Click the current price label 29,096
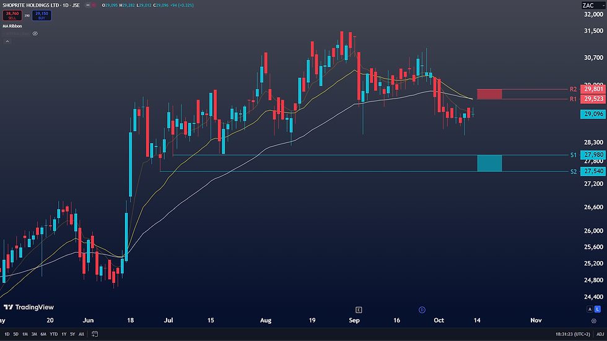Image resolution: width=607 pixels, height=341 pixels. pos(593,114)
